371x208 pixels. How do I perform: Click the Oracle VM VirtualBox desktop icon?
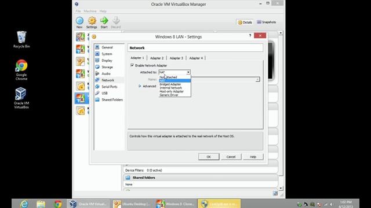tap(21, 98)
